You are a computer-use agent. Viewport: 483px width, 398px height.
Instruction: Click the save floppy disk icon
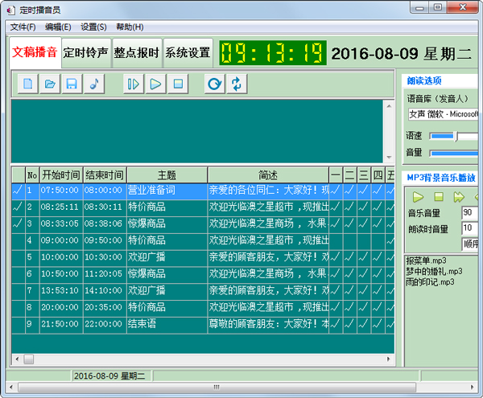tap(72, 84)
